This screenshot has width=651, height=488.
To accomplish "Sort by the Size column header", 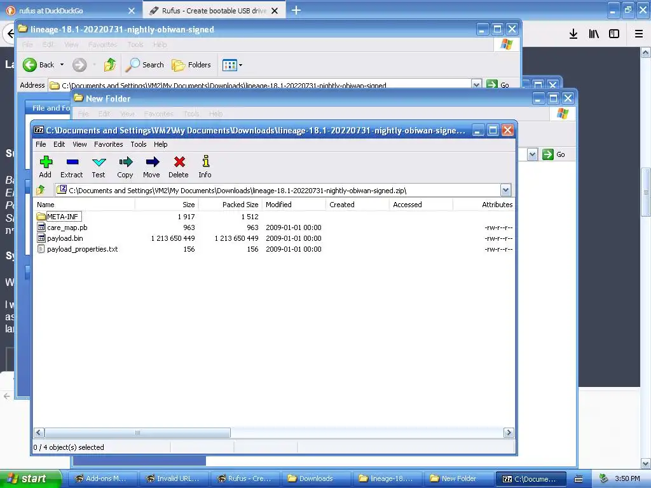I will [x=167, y=205].
